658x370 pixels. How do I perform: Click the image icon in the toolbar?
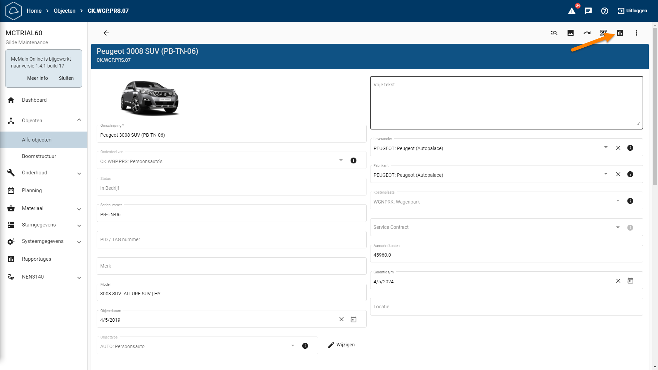pyautogui.click(x=571, y=33)
